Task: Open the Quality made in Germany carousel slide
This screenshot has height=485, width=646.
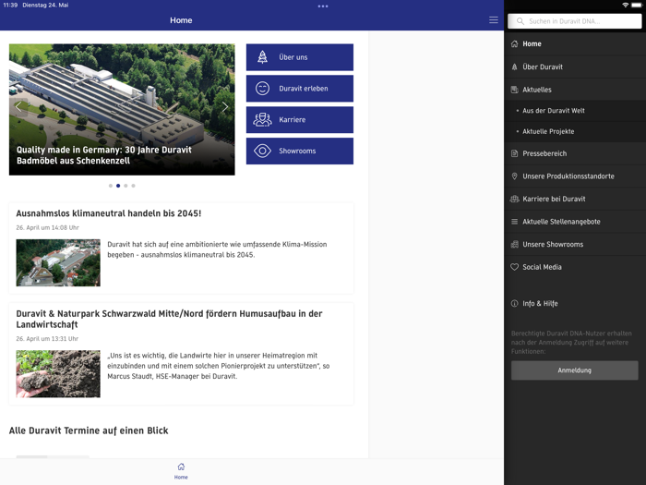Action: tap(122, 109)
